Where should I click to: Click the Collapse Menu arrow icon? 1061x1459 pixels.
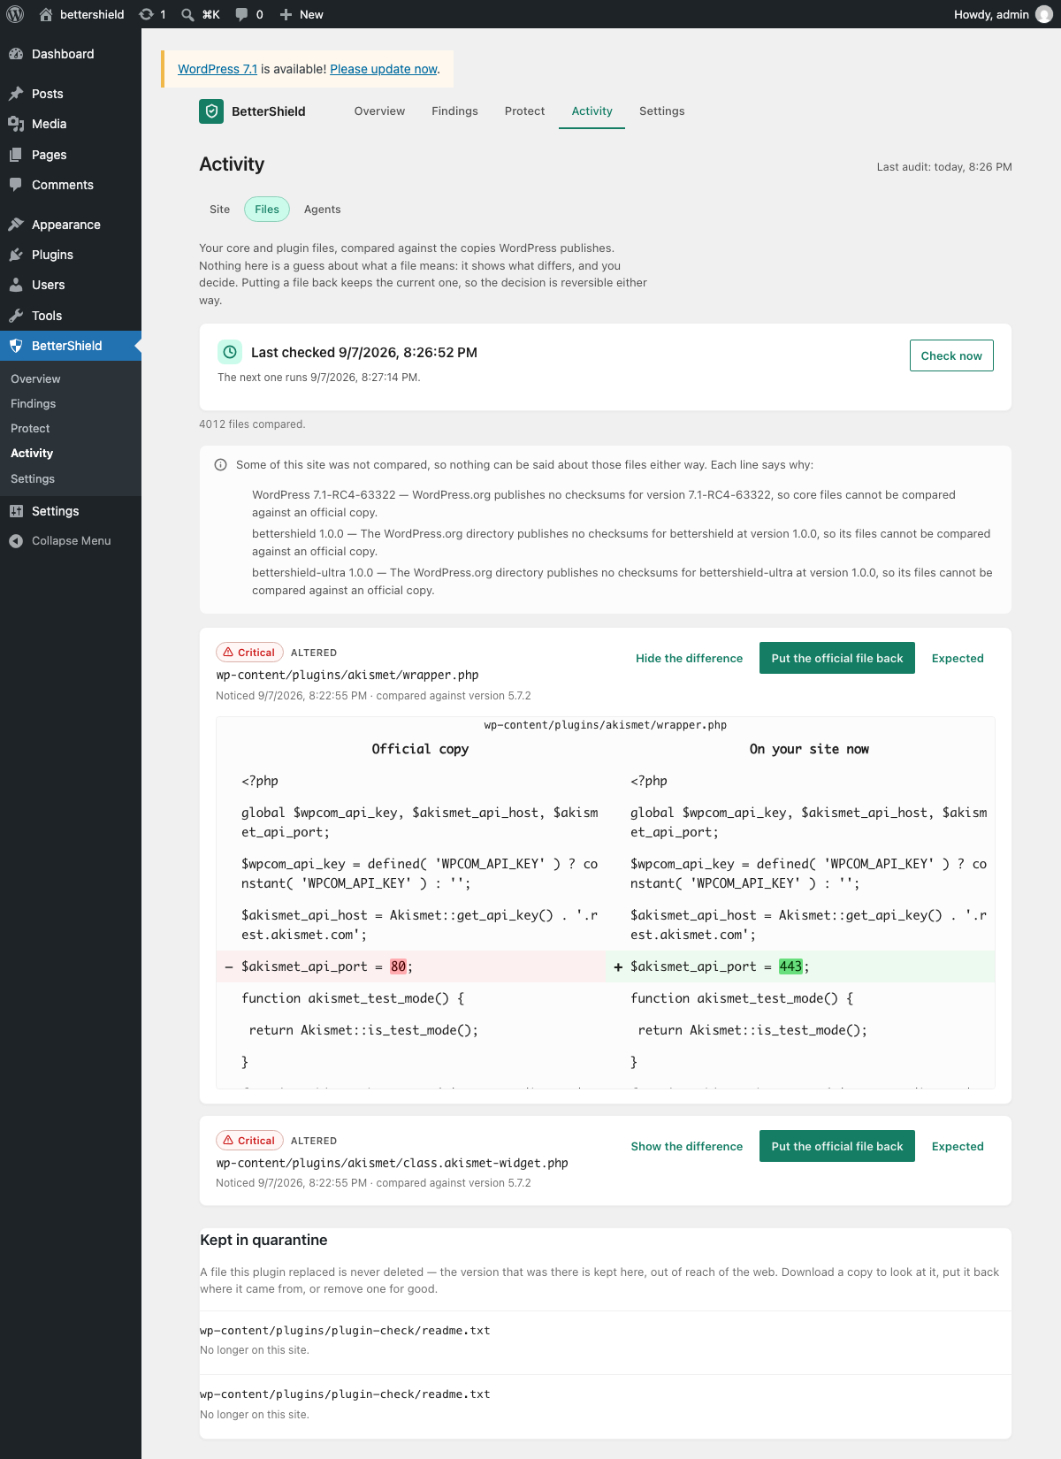click(x=16, y=541)
